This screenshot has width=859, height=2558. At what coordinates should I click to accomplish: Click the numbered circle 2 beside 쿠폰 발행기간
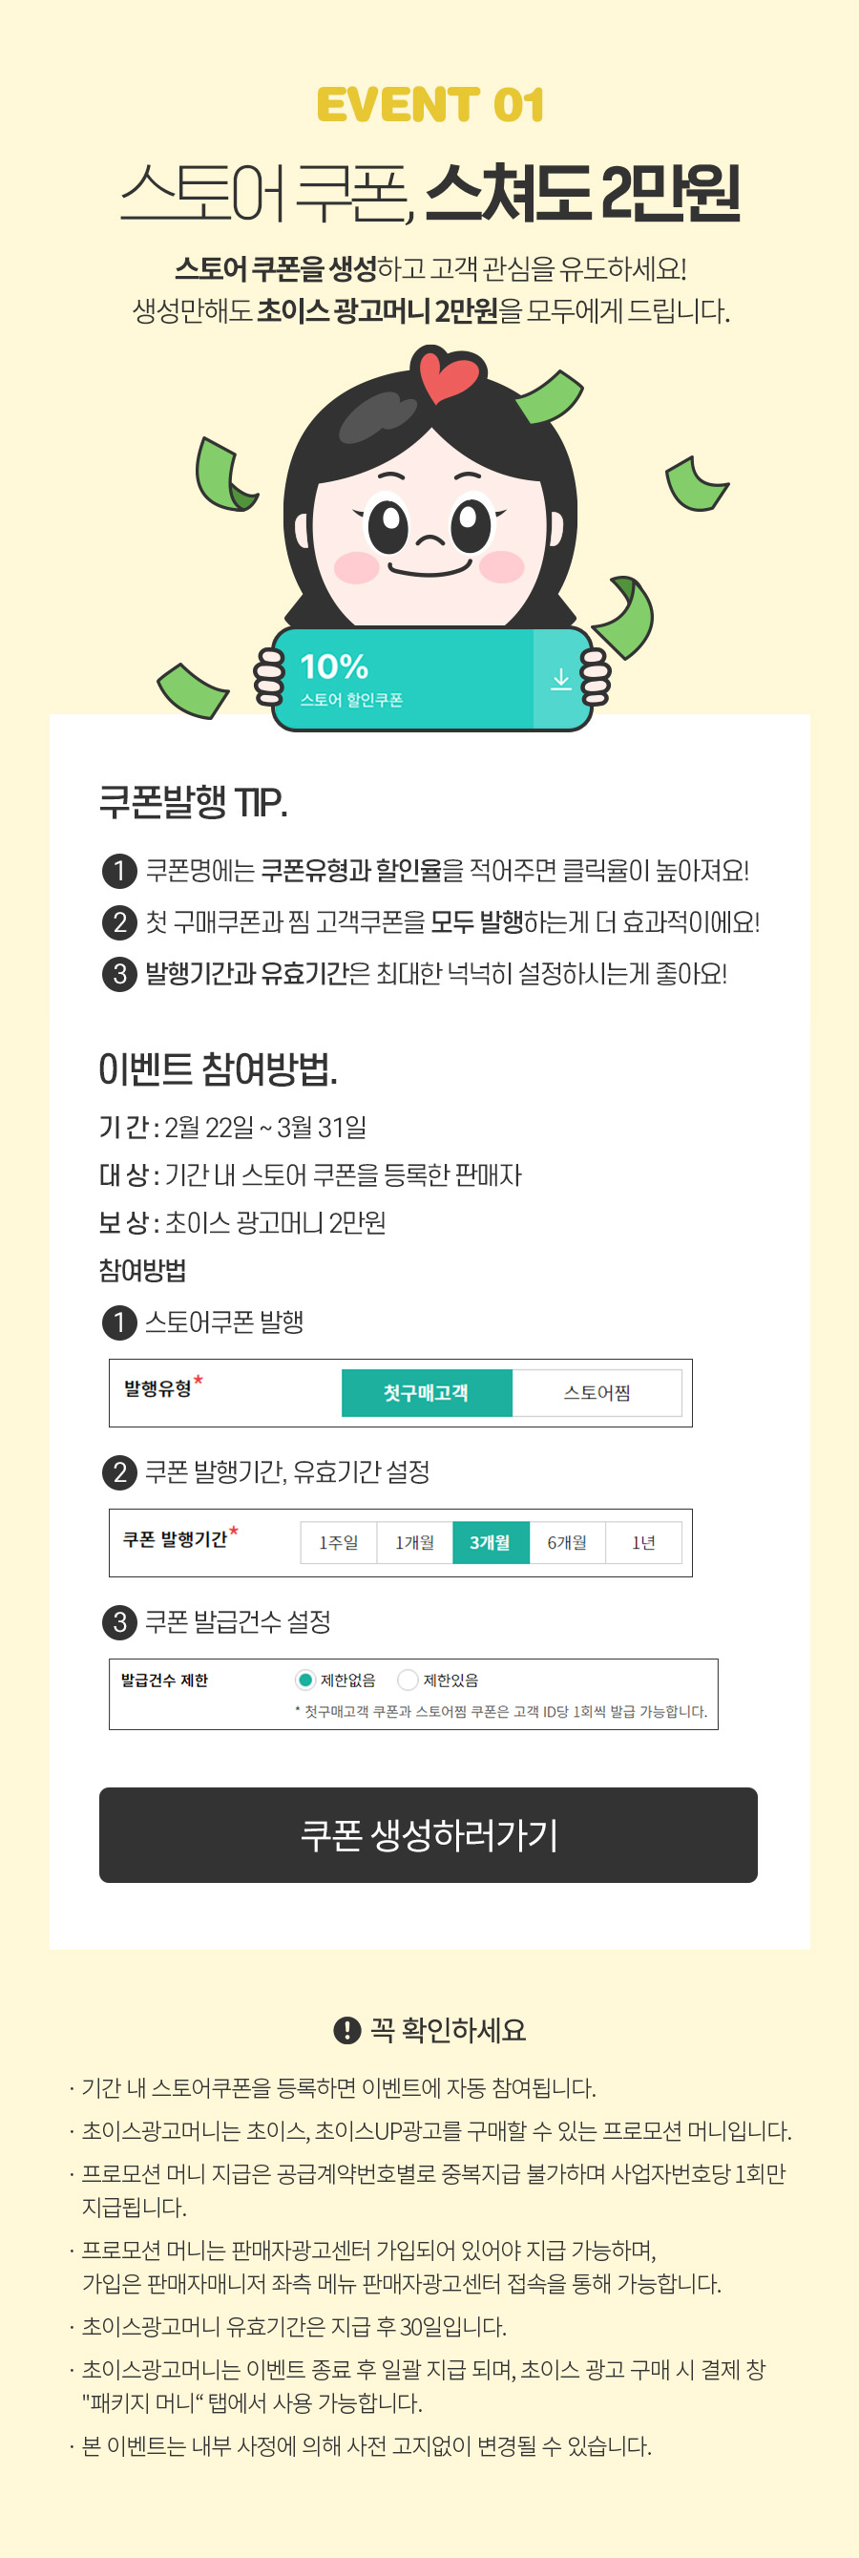[119, 1471]
